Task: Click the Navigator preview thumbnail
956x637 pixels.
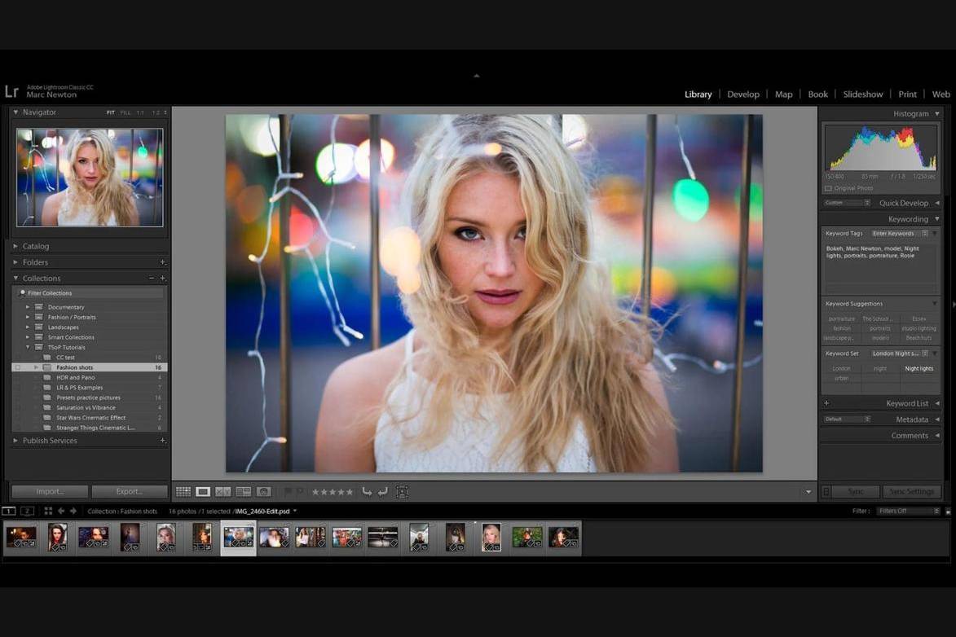Action: point(90,178)
